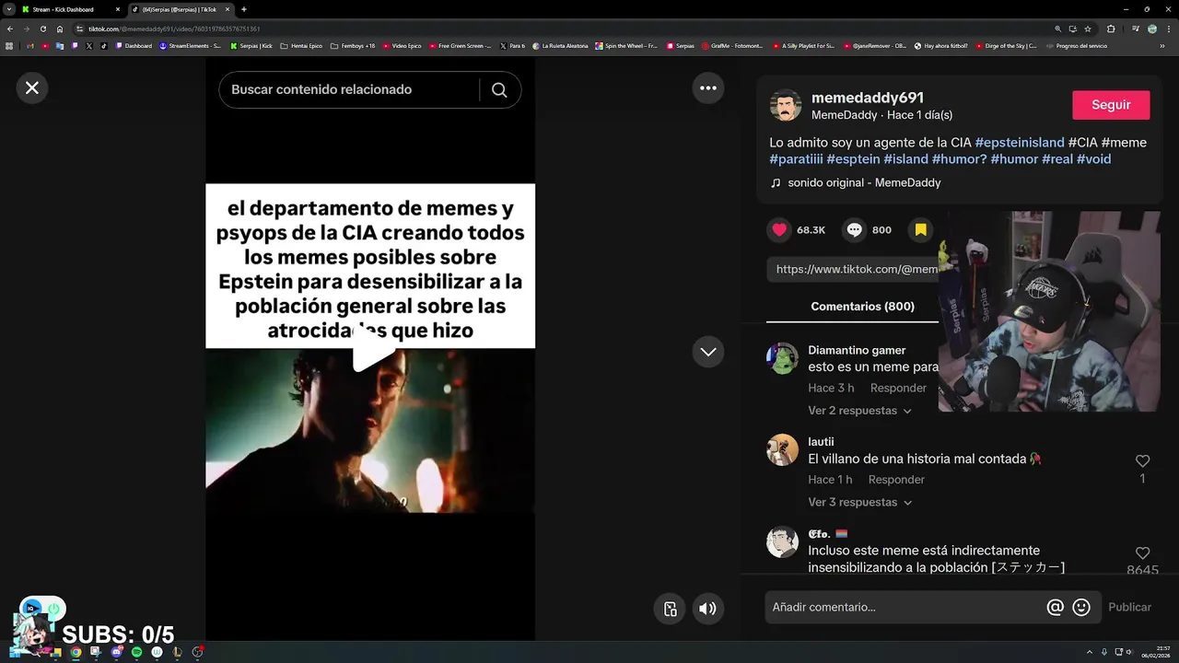Show hidden system tray icons with caret

[x=1090, y=652]
